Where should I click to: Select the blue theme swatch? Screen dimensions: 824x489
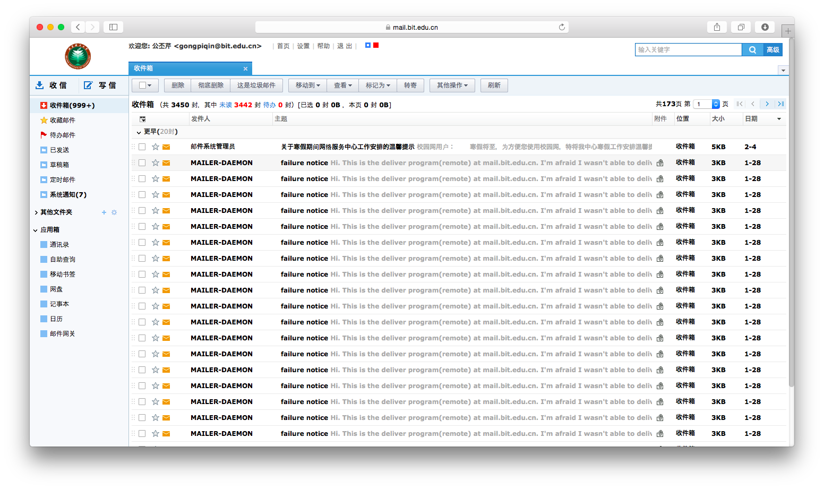pyautogui.click(x=368, y=45)
